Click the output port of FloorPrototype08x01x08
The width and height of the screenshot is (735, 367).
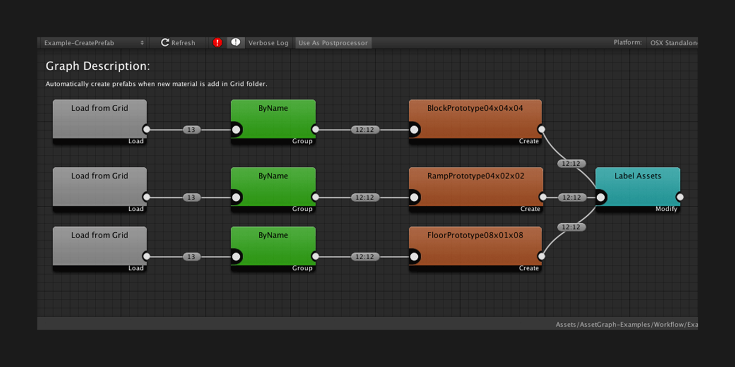(541, 257)
